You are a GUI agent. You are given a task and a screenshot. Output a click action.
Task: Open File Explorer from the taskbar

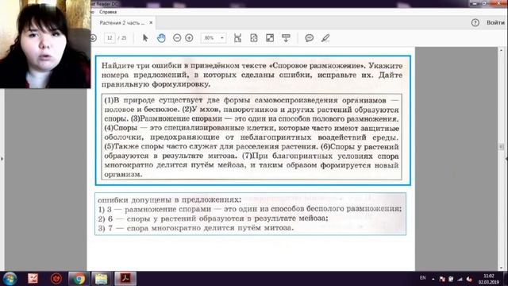(x=102, y=279)
